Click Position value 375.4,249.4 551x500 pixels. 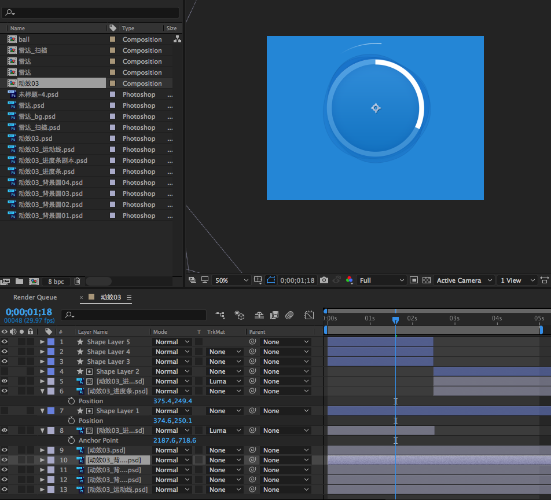point(172,401)
